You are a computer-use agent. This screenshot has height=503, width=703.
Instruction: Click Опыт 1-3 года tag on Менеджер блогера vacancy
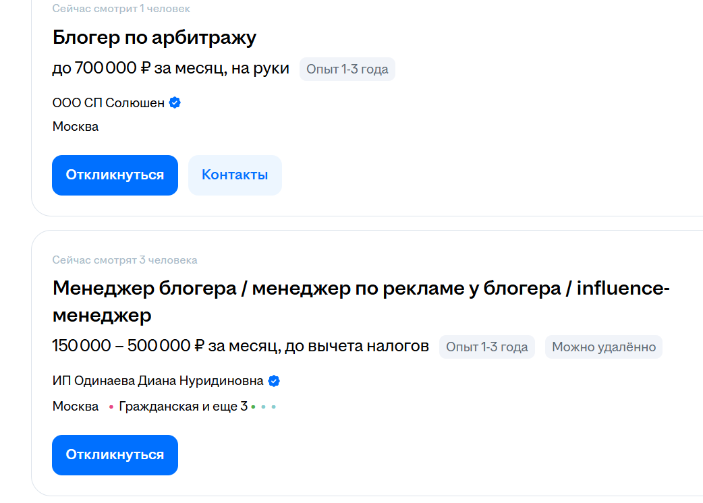[486, 347]
